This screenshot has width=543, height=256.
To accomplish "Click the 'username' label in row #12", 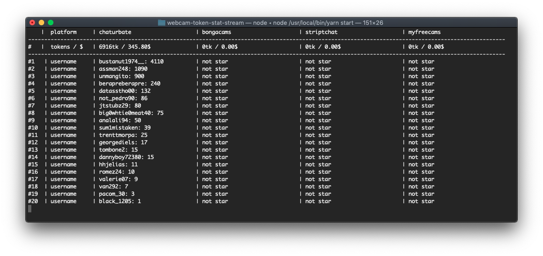I will click(x=64, y=142).
